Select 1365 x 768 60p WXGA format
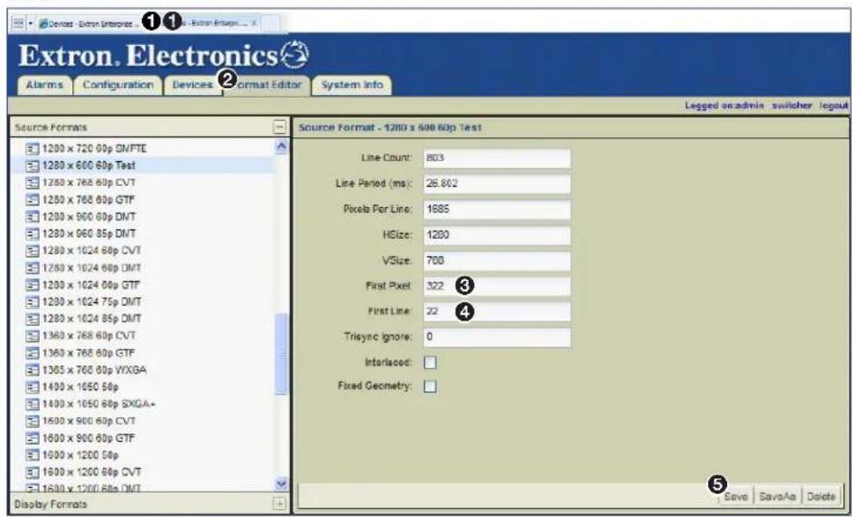 pos(94,370)
